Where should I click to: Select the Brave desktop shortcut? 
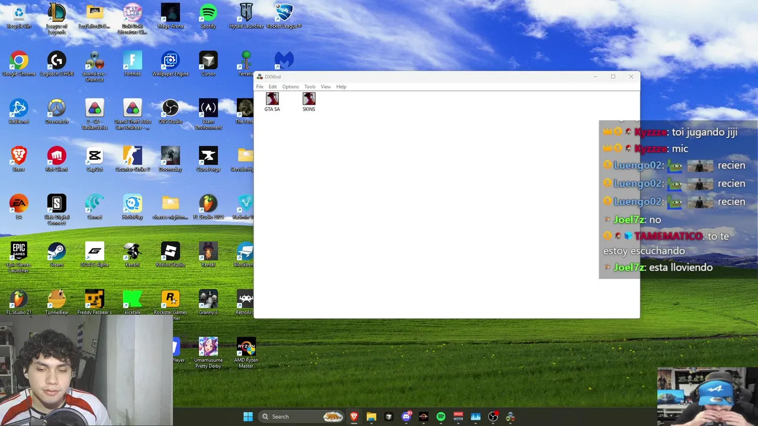point(19,159)
